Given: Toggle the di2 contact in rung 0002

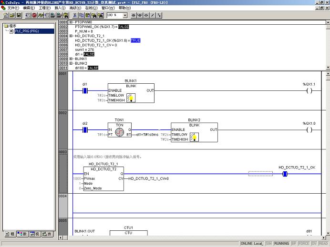Looking at the screenshot, I should tap(85, 130).
